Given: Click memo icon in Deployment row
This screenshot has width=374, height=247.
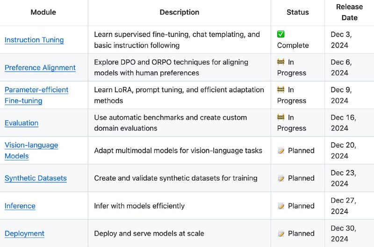Looking at the screenshot, I should 281,233.
